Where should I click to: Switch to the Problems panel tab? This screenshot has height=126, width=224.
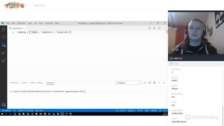pos(14,83)
